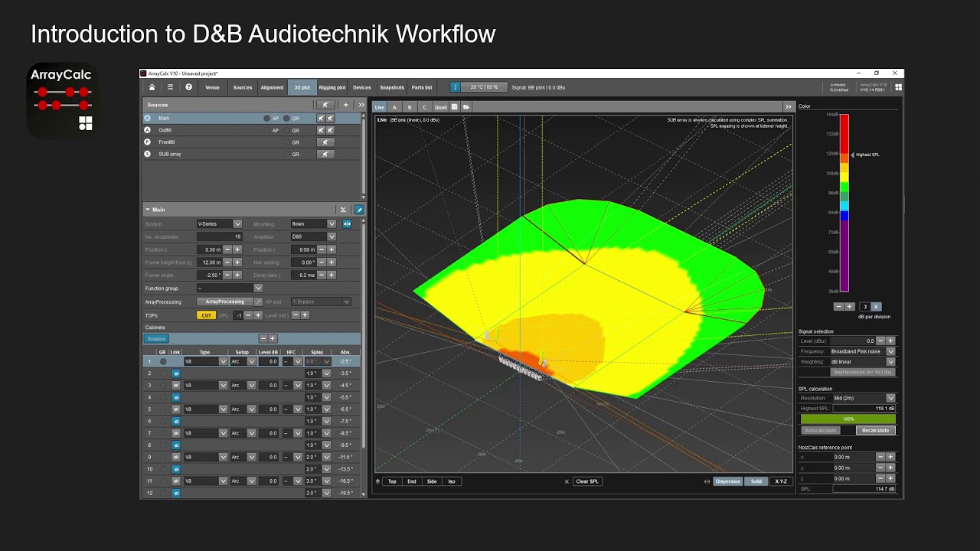Click the Relative button under Cabinets
Image resolution: width=980 pixels, height=551 pixels.
tap(156, 338)
